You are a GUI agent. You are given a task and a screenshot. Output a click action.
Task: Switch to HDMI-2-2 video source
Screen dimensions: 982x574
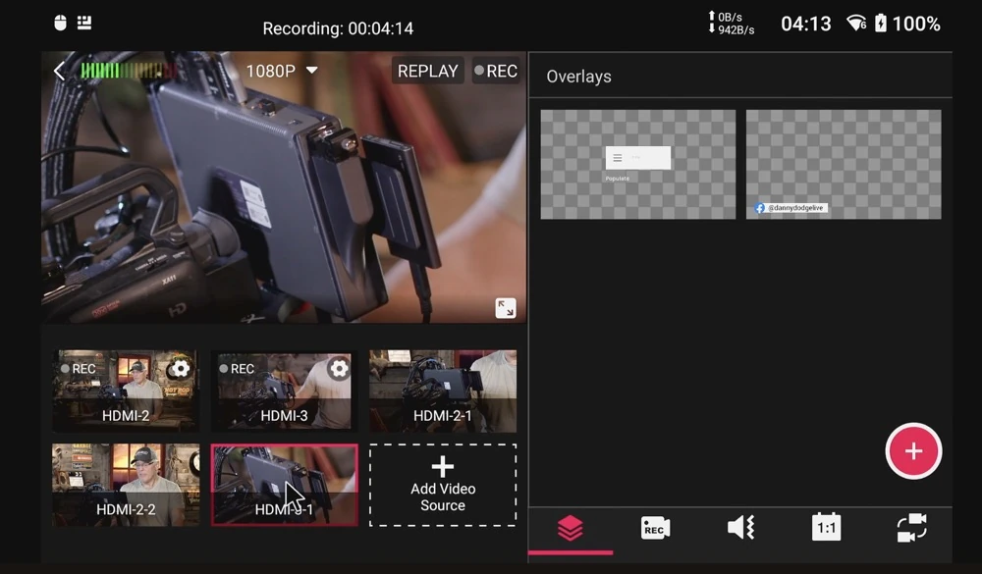(125, 485)
